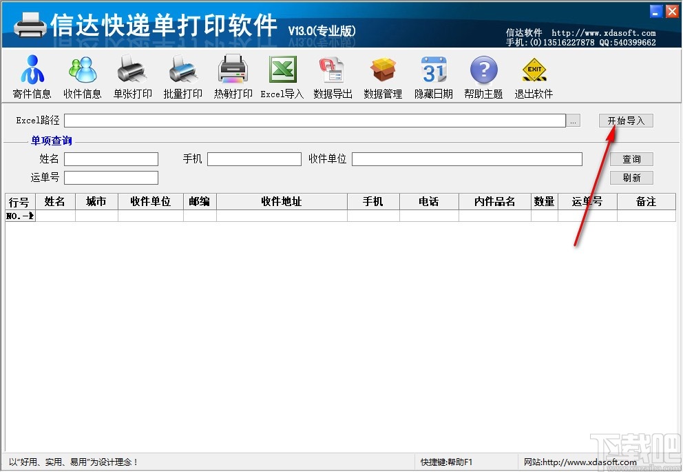Open the 数据管理 data management tool
The height and width of the screenshot is (472, 683).
pos(382,76)
